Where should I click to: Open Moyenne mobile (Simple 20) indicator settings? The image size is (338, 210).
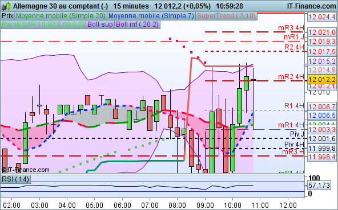61,16
